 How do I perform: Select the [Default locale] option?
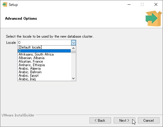(44, 47)
